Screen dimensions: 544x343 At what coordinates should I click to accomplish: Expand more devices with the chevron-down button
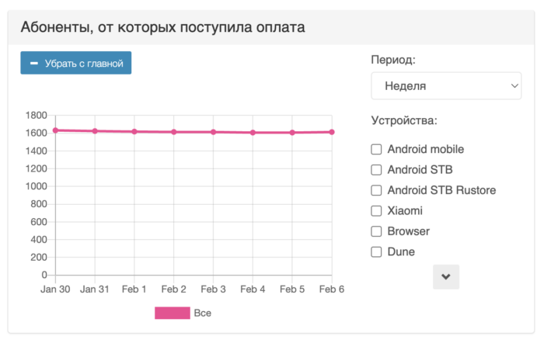[x=446, y=277]
